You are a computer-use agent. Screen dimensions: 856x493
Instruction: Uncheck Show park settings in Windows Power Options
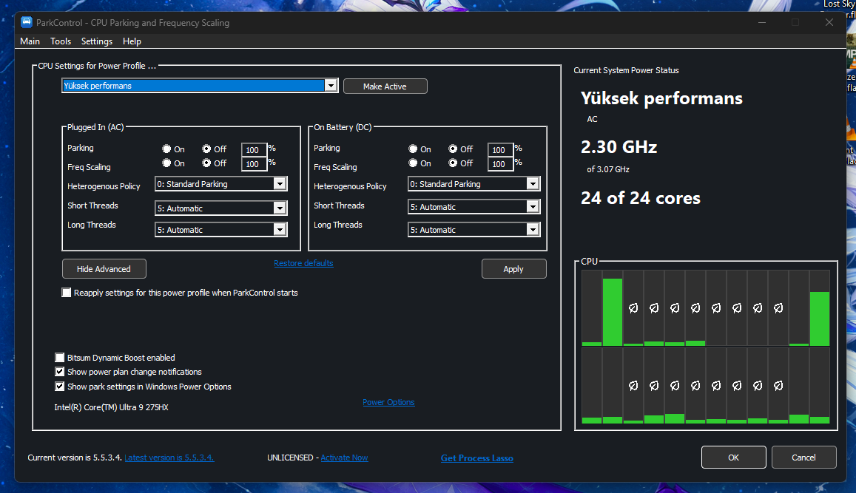point(59,387)
